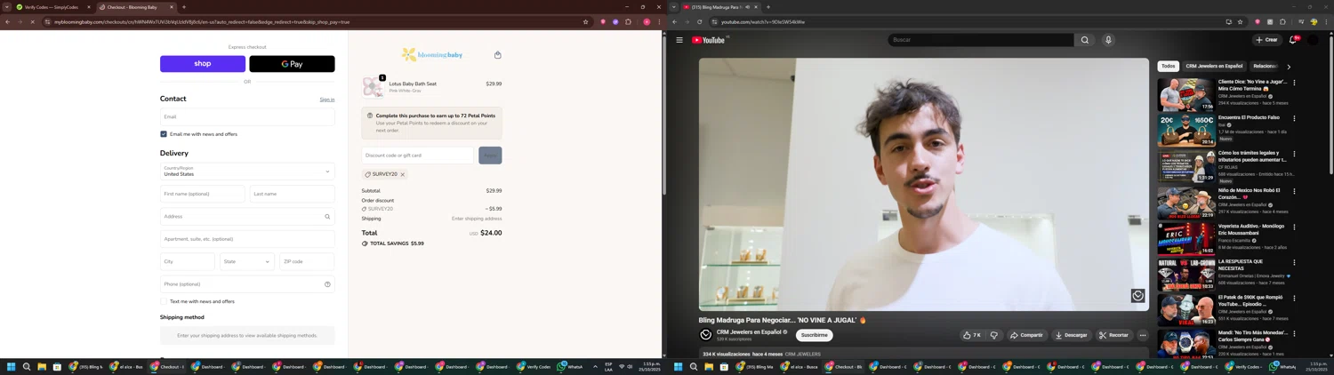Open the File Explorer icon on the left taskbar
The image size is (1334, 375).
point(41,366)
